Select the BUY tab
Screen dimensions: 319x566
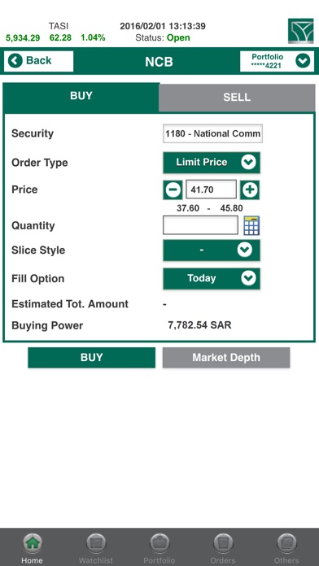[81, 97]
